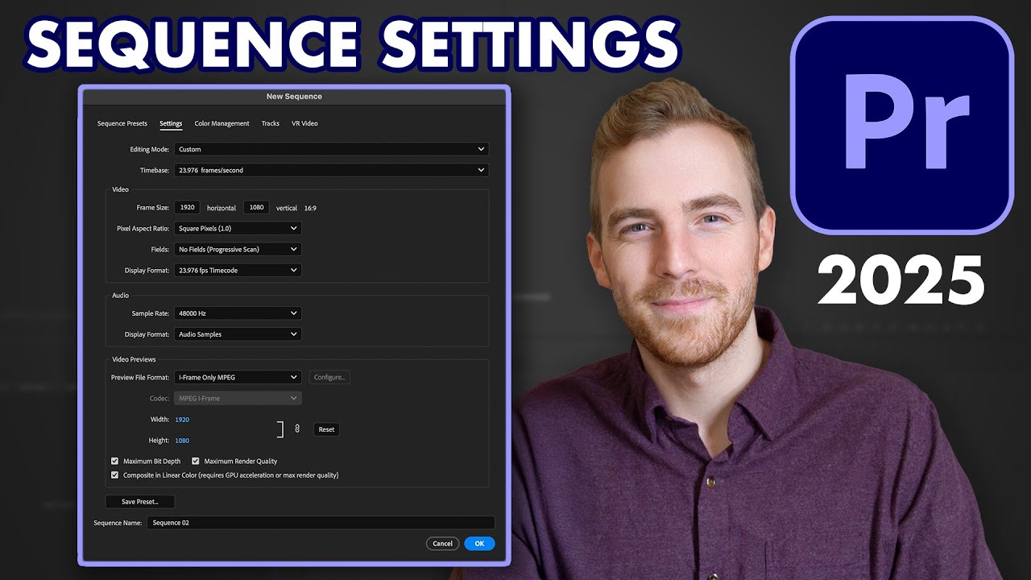1031x580 pixels.
Task: Expand the Fields dropdown
Action: tap(238, 249)
